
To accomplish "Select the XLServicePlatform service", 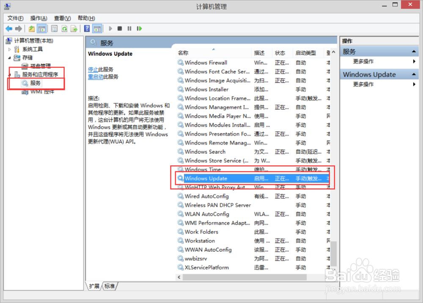I will [x=253, y=267].
